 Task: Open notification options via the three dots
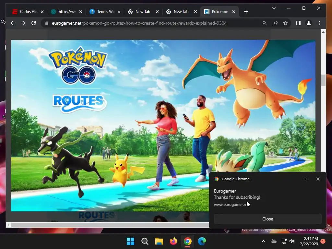(305, 179)
